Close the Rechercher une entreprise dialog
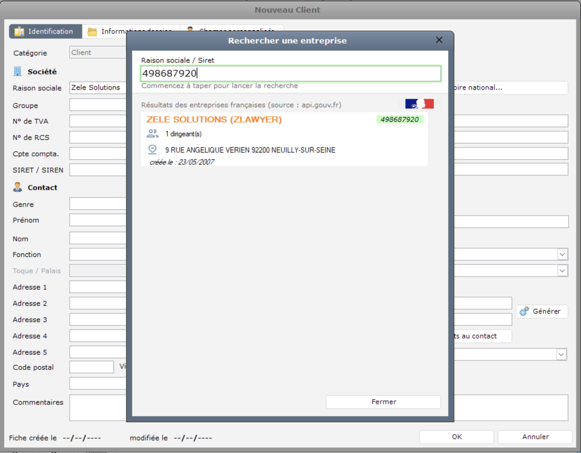 439,40
